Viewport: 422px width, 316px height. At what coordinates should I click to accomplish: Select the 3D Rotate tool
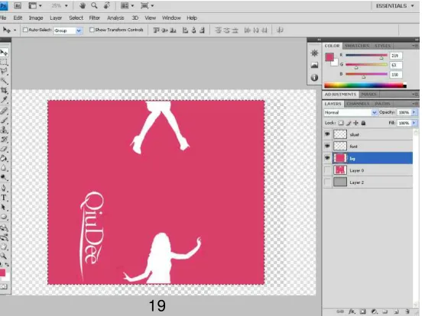pos(4,228)
